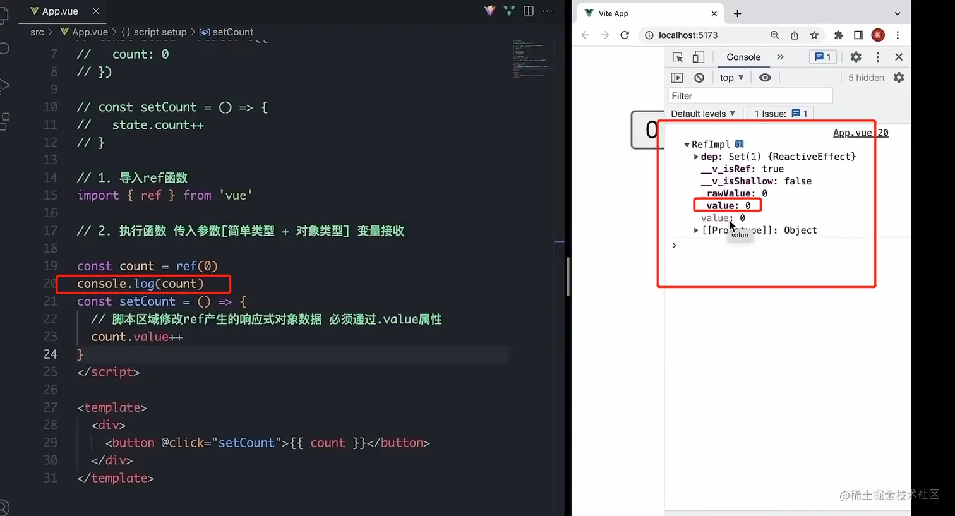The height and width of the screenshot is (516, 955).
Task: Click the console prompt arrow
Action: point(675,246)
